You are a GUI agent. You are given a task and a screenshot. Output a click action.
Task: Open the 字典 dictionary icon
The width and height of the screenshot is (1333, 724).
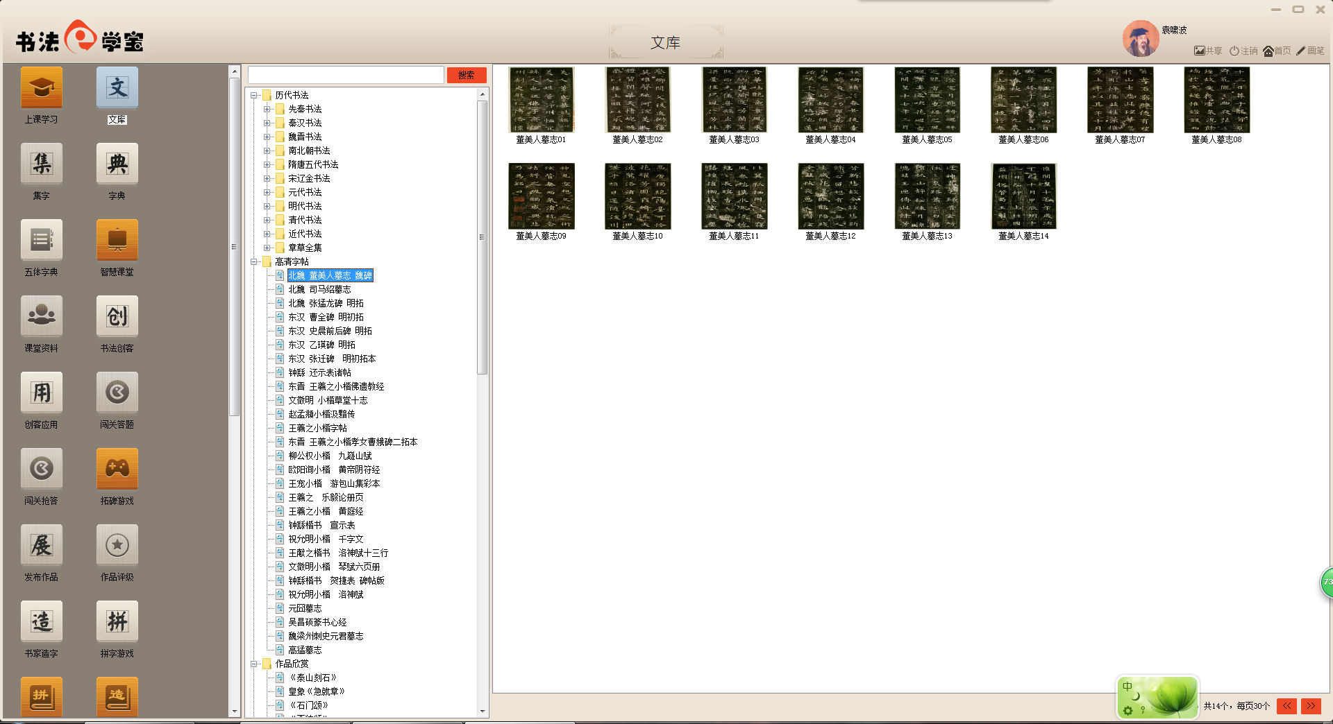pyautogui.click(x=117, y=164)
